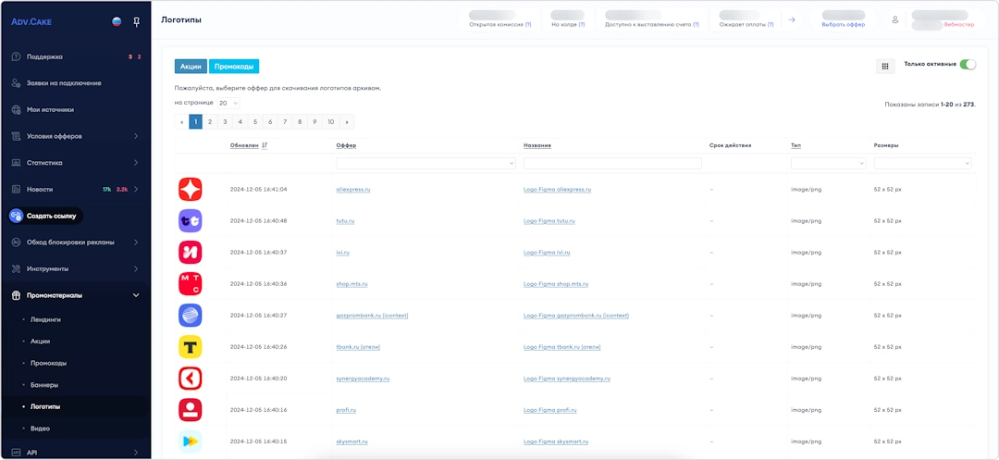Switch to the Промокоды tab button
This screenshot has width=999, height=460.
point(234,67)
